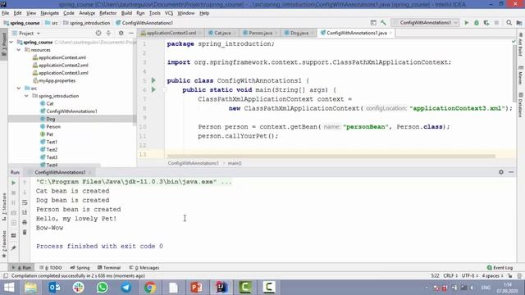Open the Terminal tool window
This screenshot has width=525, height=295.
tap(109, 268)
